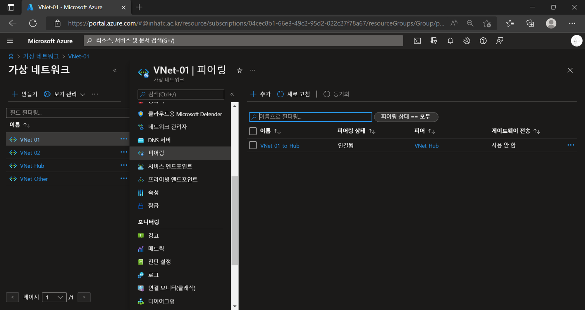Click the account avatar in Azure header
Viewport: 585px width, 310px height.
click(x=577, y=41)
